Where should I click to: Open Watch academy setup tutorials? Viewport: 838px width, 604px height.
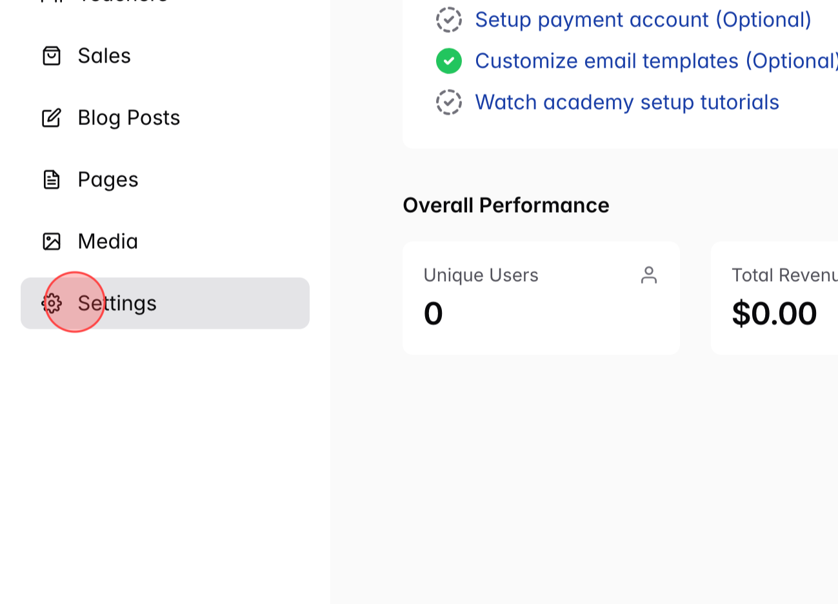[x=627, y=102]
